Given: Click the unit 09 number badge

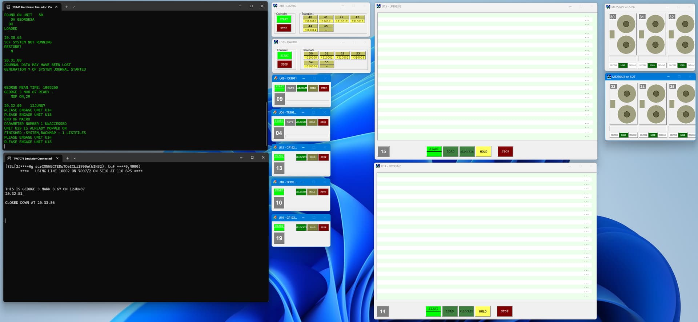Looking at the screenshot, I should (x=279, y=99).
